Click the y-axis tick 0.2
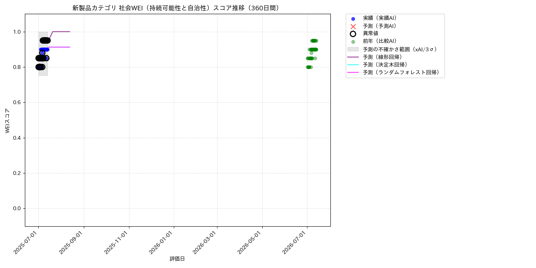 point(18,173)
